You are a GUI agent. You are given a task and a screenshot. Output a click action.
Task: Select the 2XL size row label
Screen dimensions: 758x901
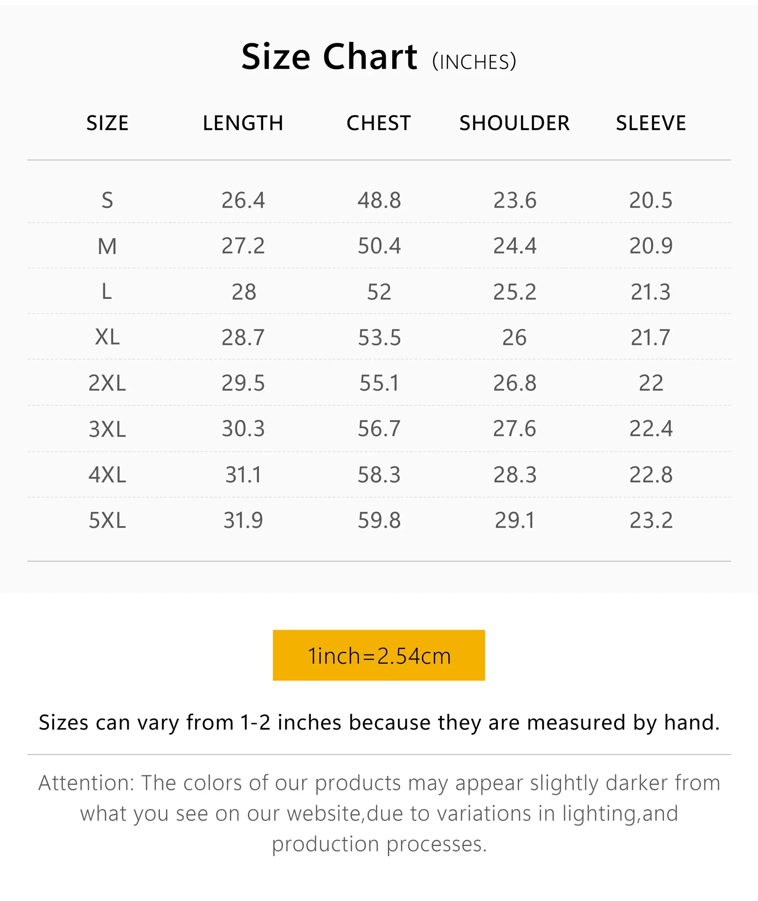pos(108,383)
